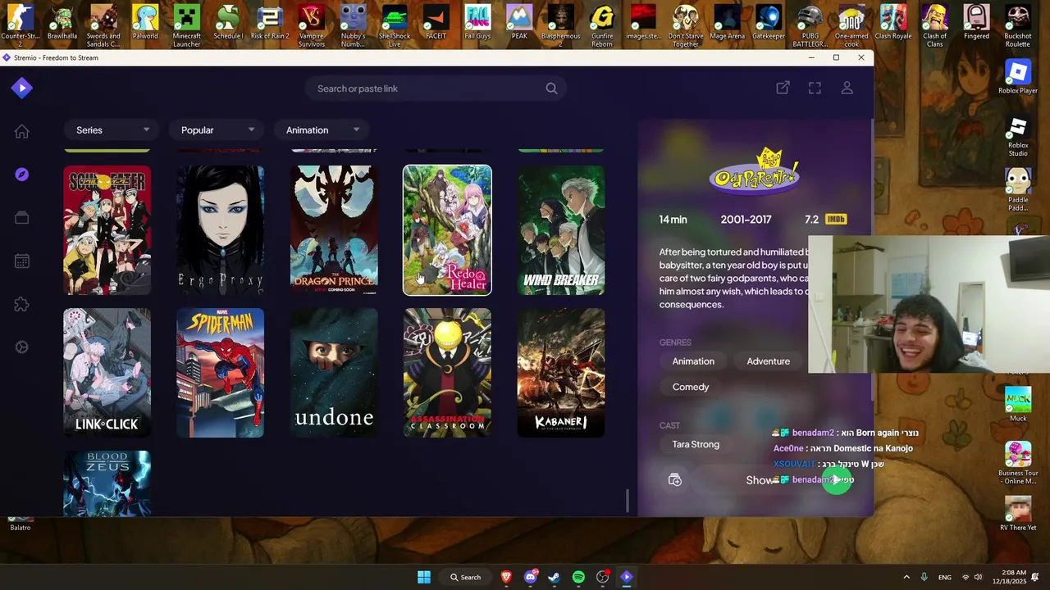Open Muck desktop shortcut

(x=1018, y=404)
